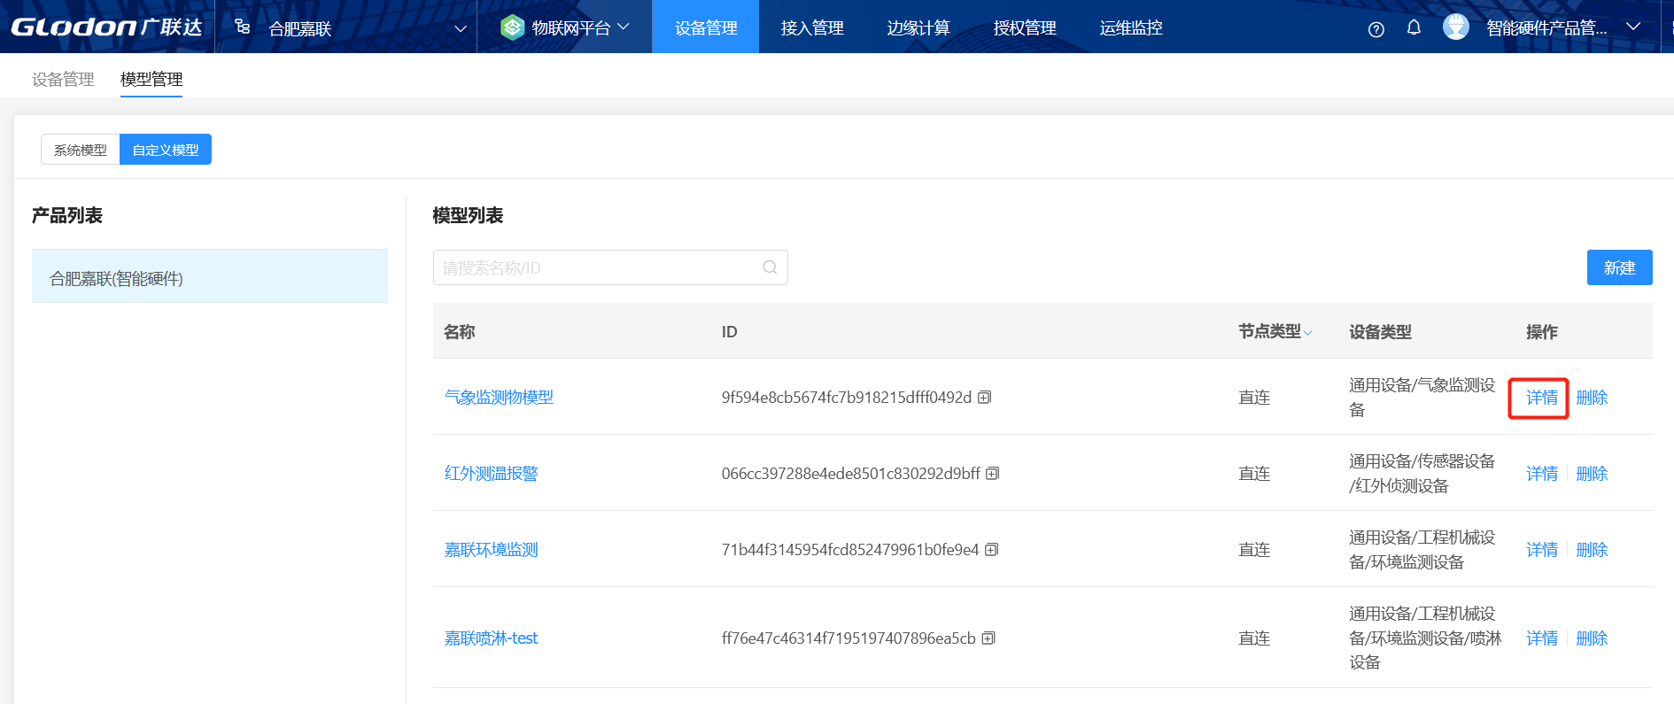Viewport: 1674px width, 704px height.
Task: Copy the 嘉联喷淋-test ID
Action: coord(988,638)
